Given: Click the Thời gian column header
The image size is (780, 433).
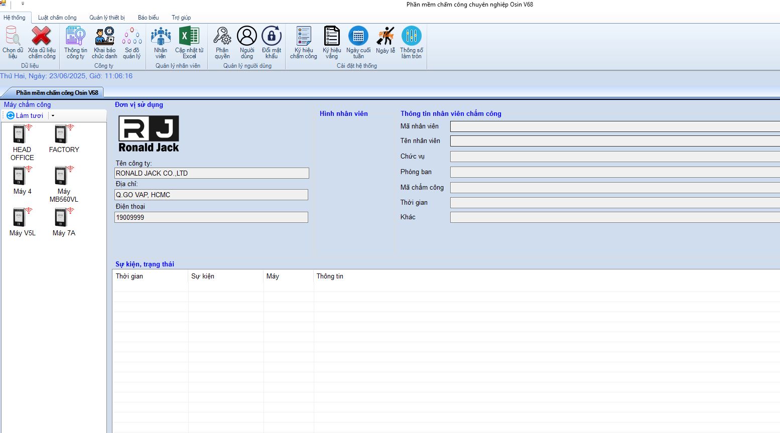Looking at the screenshot, I should pyautogui.click(x=129, y=276).
